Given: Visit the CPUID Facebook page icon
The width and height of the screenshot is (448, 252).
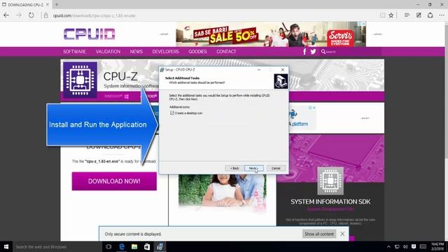Looking at the screenshot, I should pyautogui.click(x=304, y=52).
